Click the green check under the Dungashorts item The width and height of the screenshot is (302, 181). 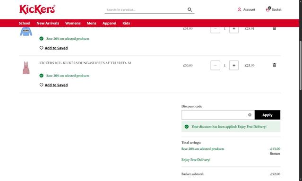pyautogui.click(x=42, y=76)
